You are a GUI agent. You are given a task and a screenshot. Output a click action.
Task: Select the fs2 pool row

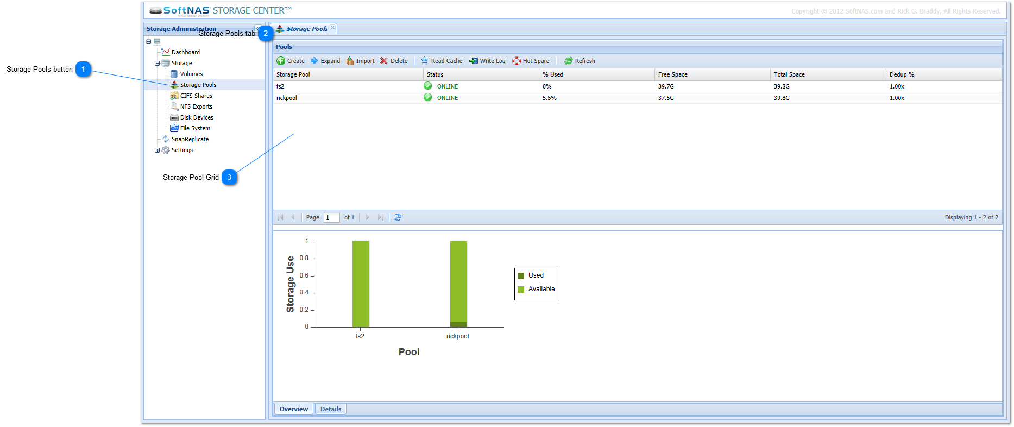click(638, 86)
